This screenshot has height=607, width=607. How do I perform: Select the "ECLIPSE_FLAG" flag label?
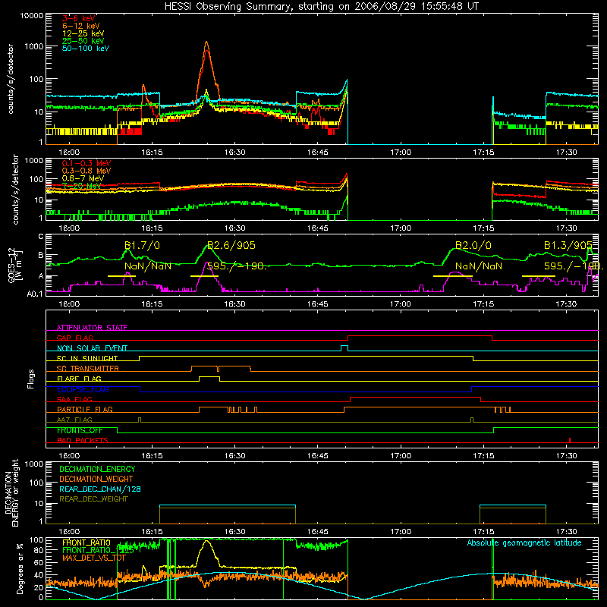[83, 389]
